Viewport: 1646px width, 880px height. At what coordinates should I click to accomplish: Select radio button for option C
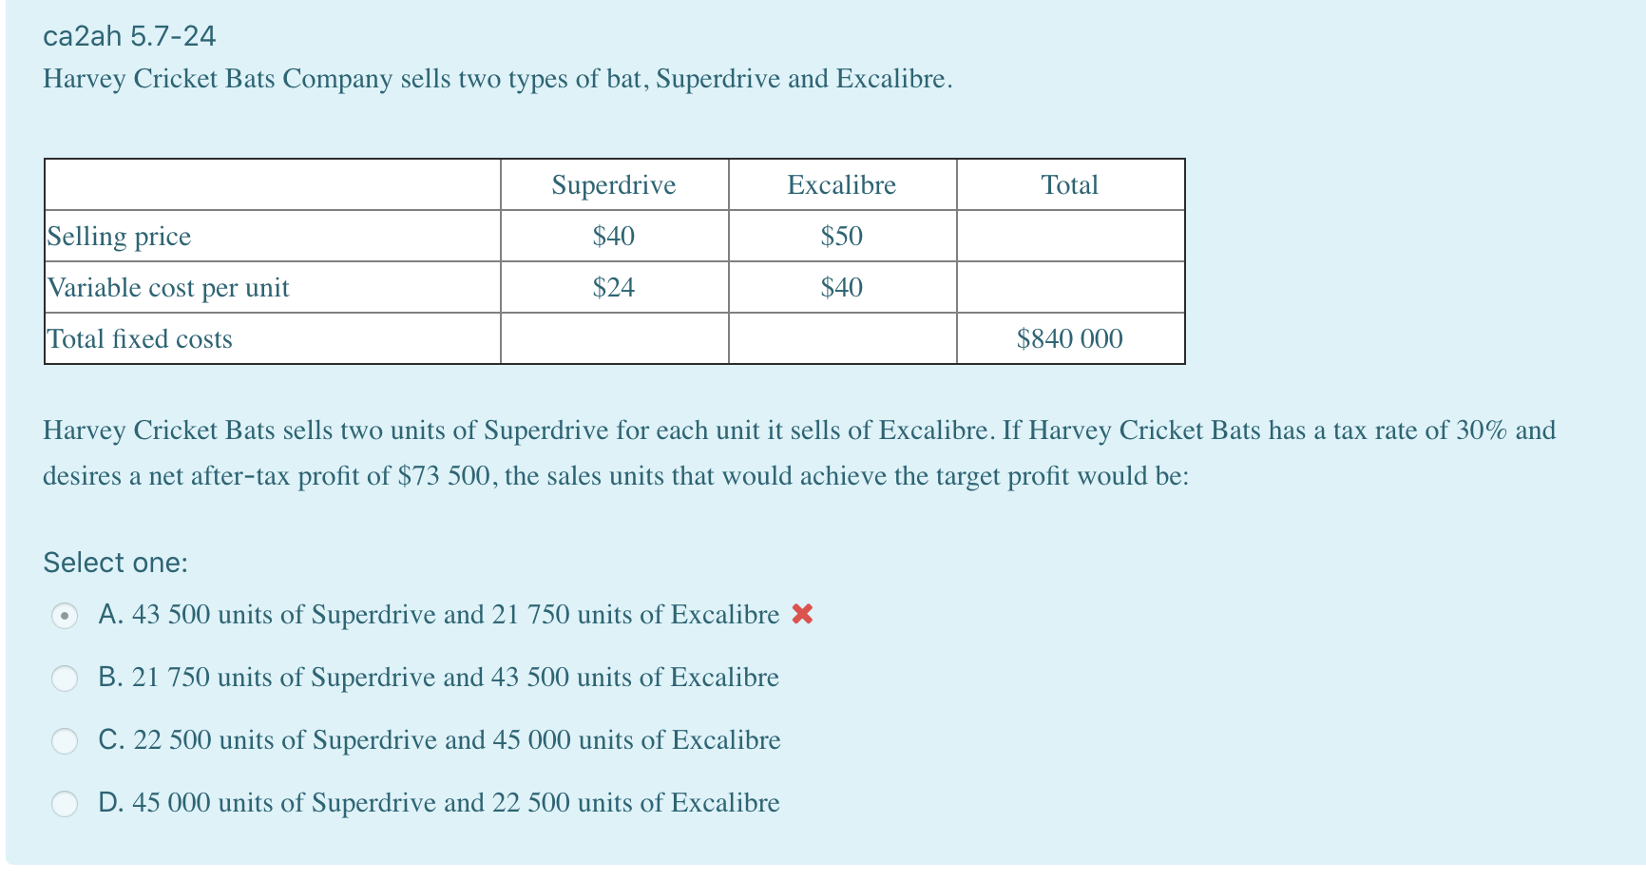65,741
